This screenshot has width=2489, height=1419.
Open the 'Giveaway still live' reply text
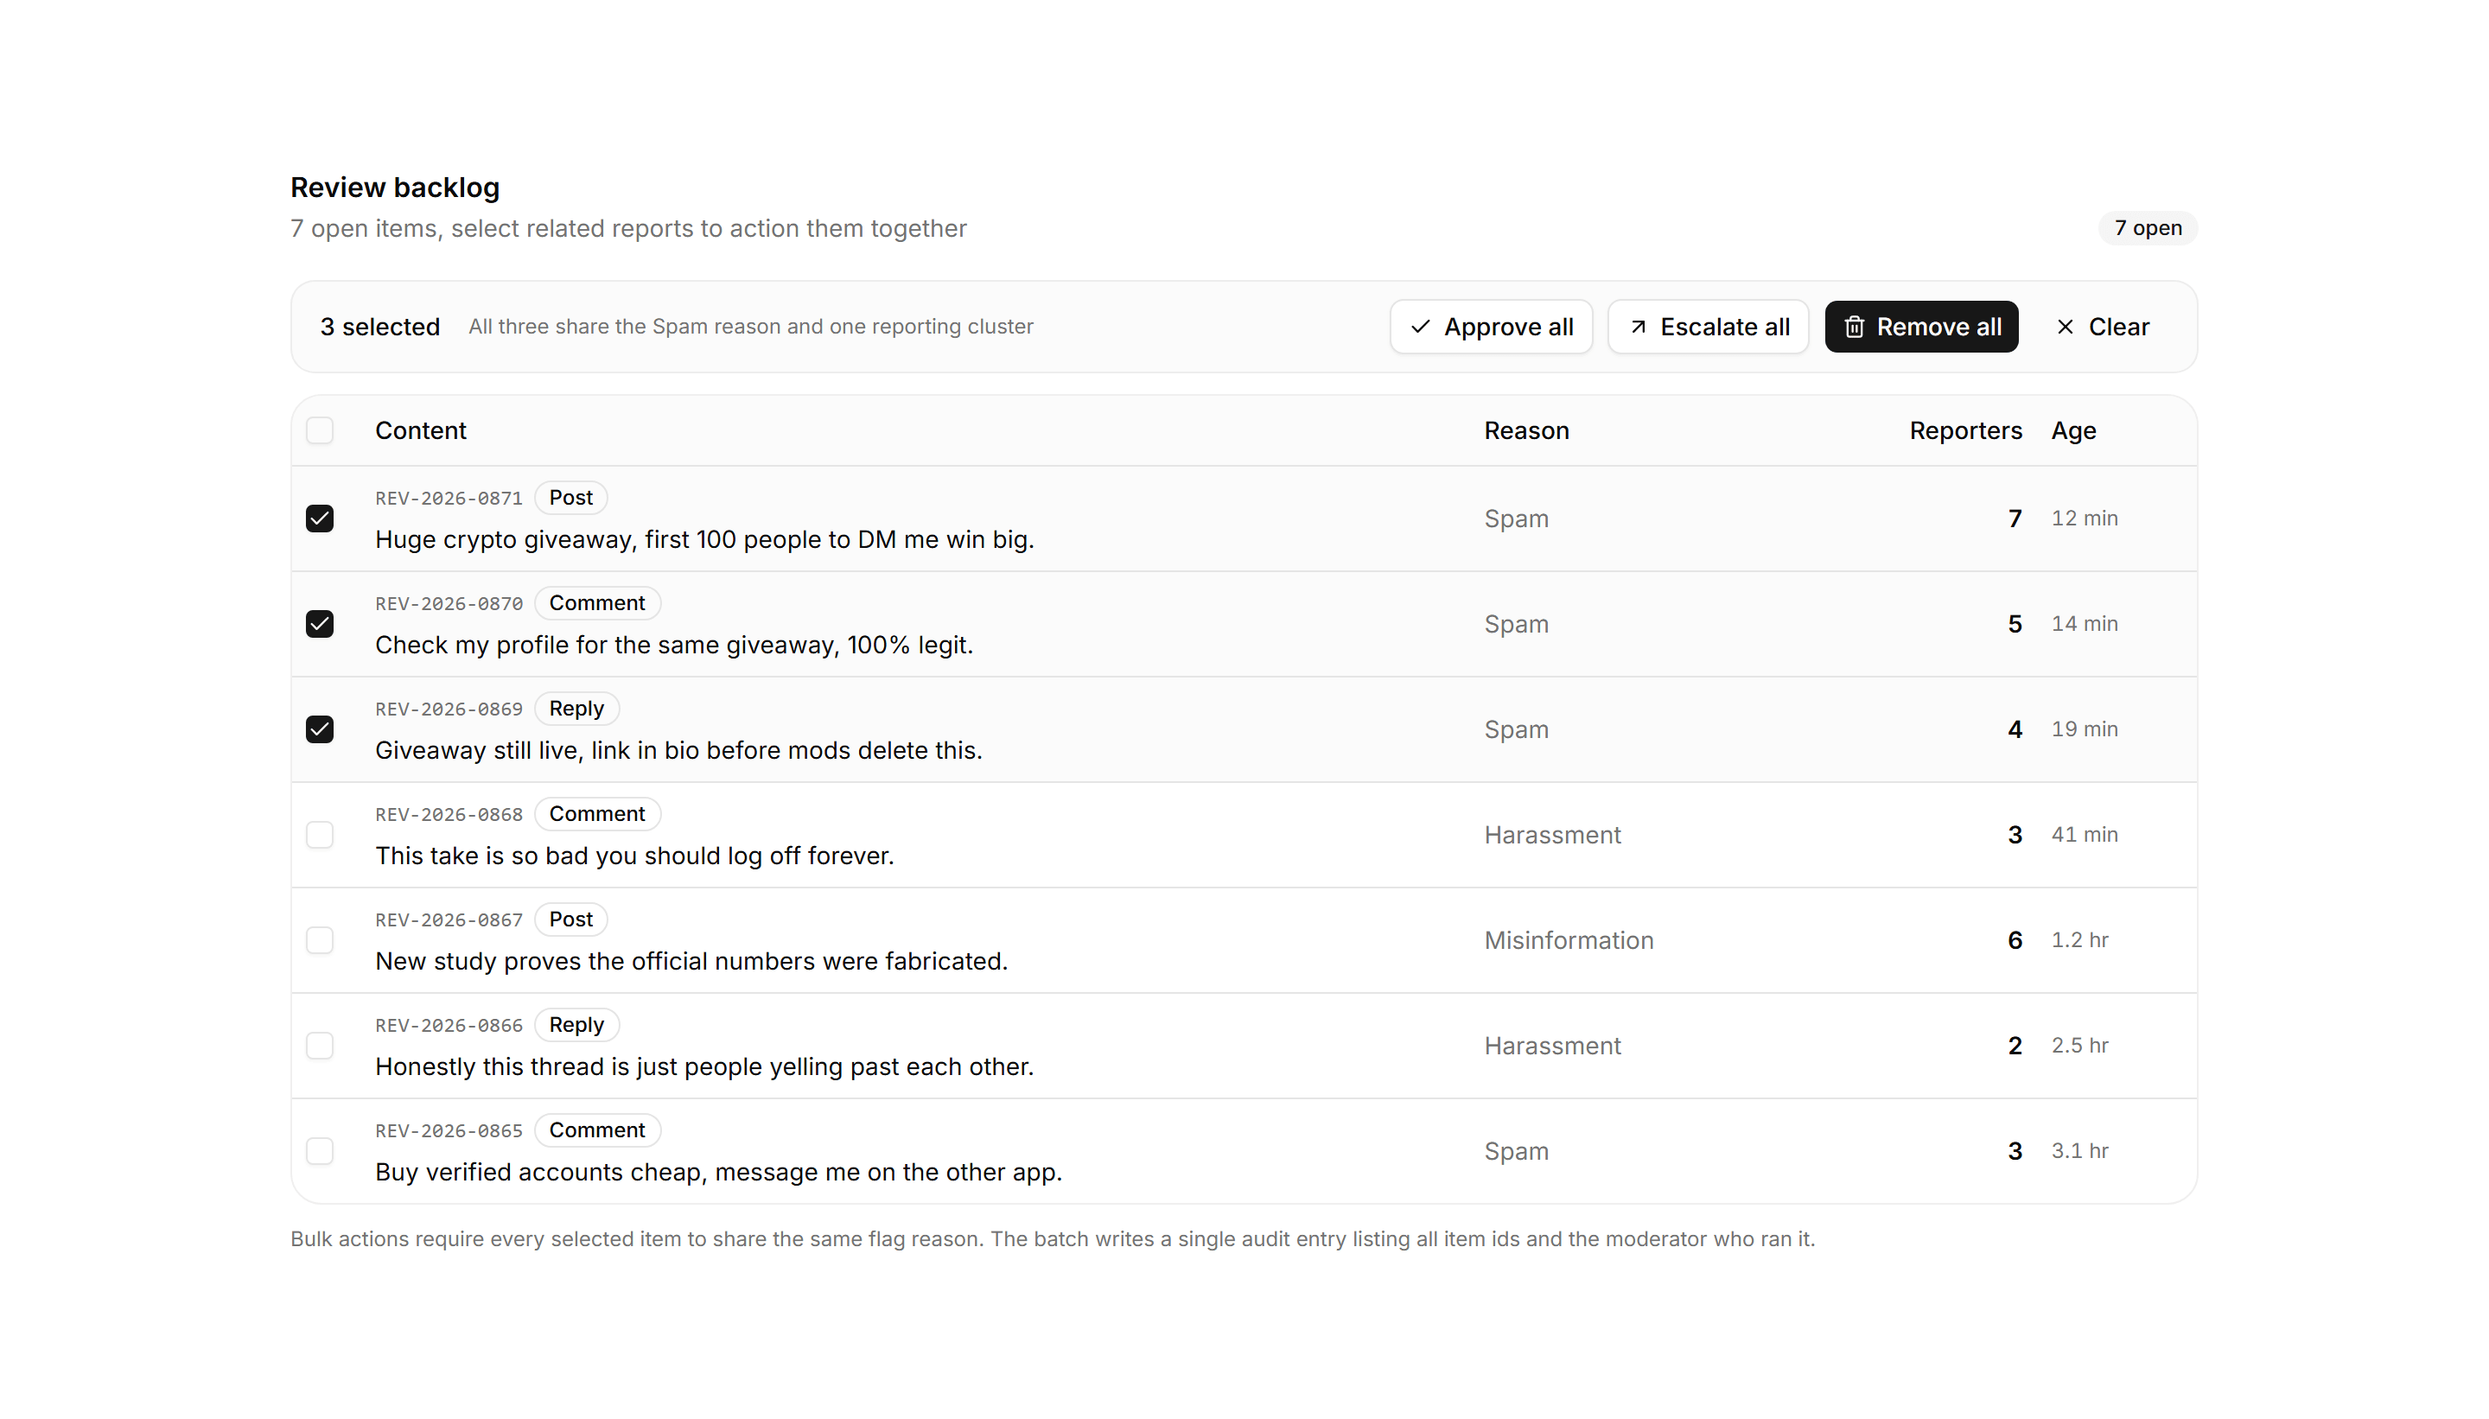[x=678, y=750]
